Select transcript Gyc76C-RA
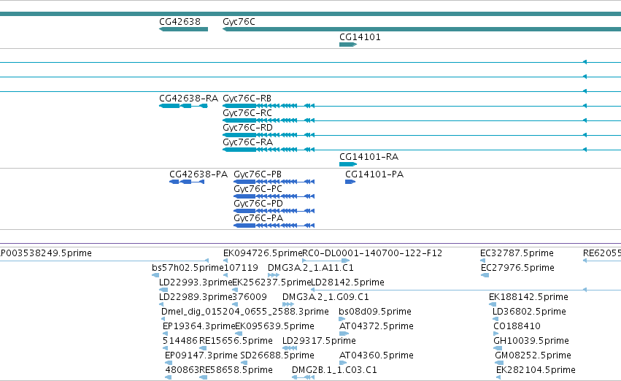The width and height of the screenshot is (621, 381). [422, 150]
